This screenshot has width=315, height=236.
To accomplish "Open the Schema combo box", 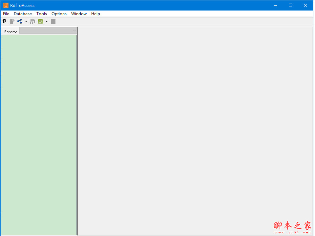I will (48, 31).
